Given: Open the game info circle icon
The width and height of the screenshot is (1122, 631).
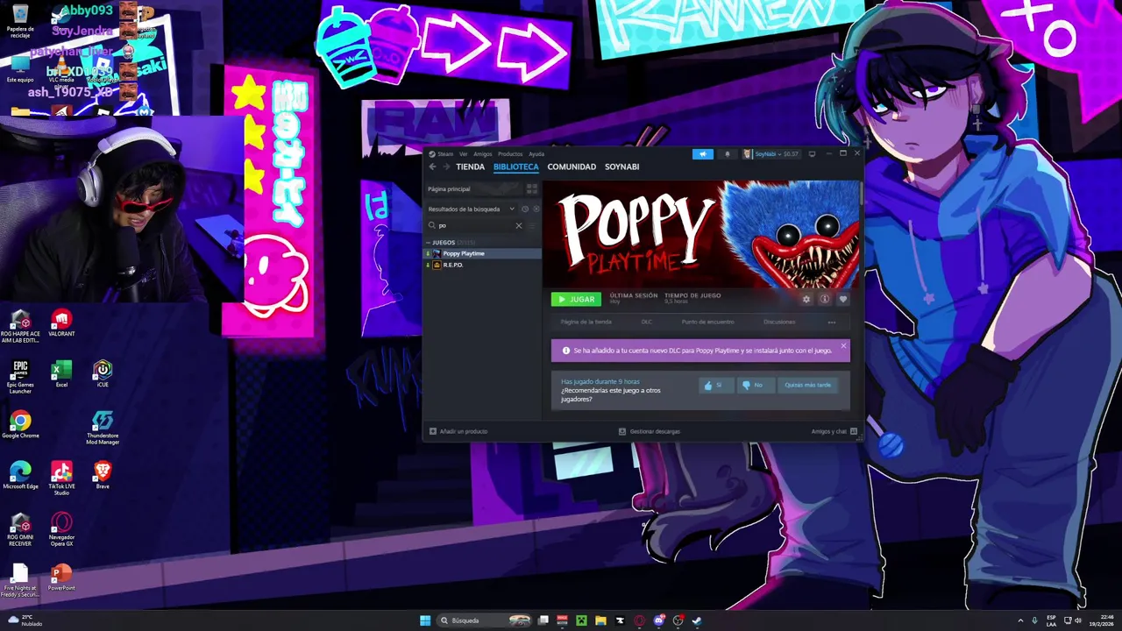Looking at the screenshot, I should [825, 299].
